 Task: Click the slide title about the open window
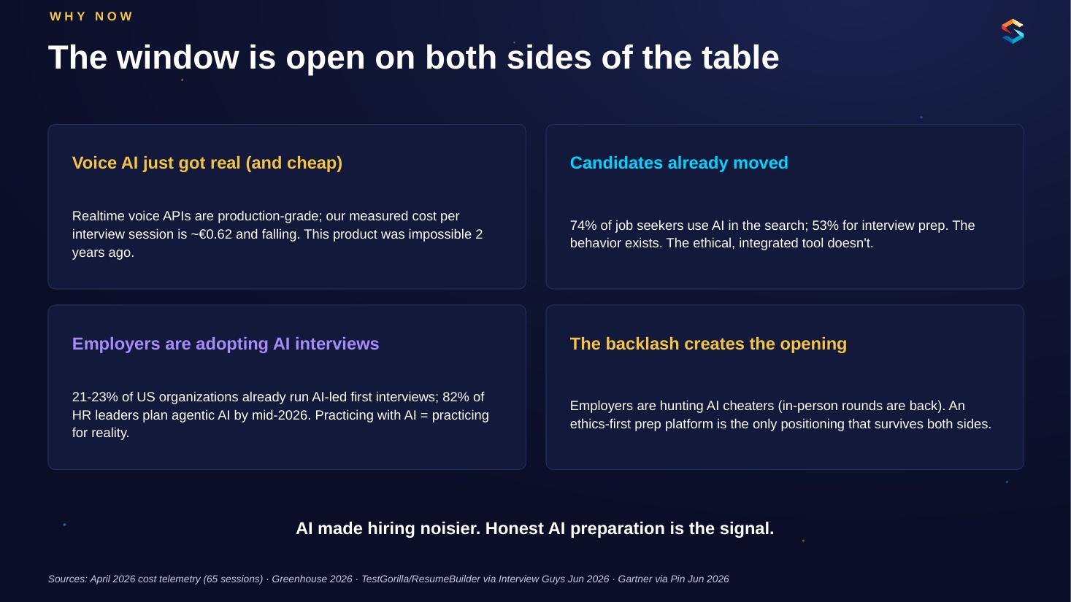pyautogui.click(x=413, y=58)
